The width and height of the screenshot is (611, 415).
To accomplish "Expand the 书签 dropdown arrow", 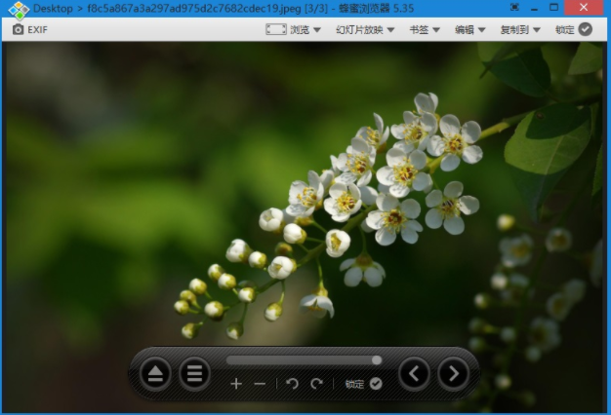I will (436, 30).
